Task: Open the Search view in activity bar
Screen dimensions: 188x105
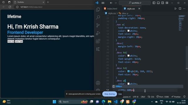Action: [98, 17]
